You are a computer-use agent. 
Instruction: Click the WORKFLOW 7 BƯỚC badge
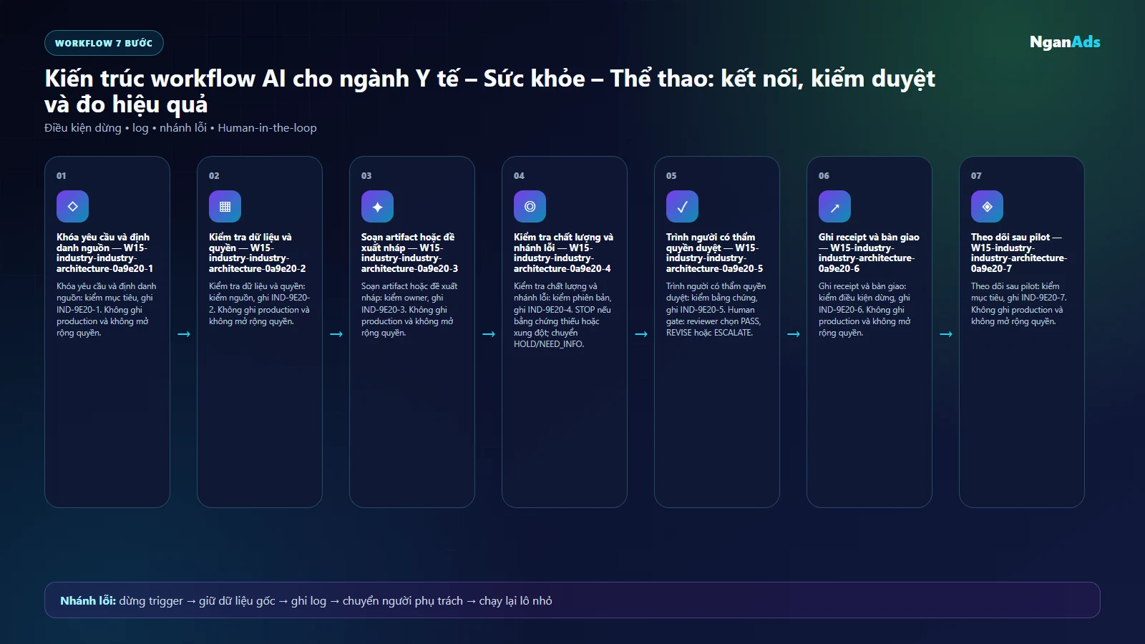[x=104, y=43]
